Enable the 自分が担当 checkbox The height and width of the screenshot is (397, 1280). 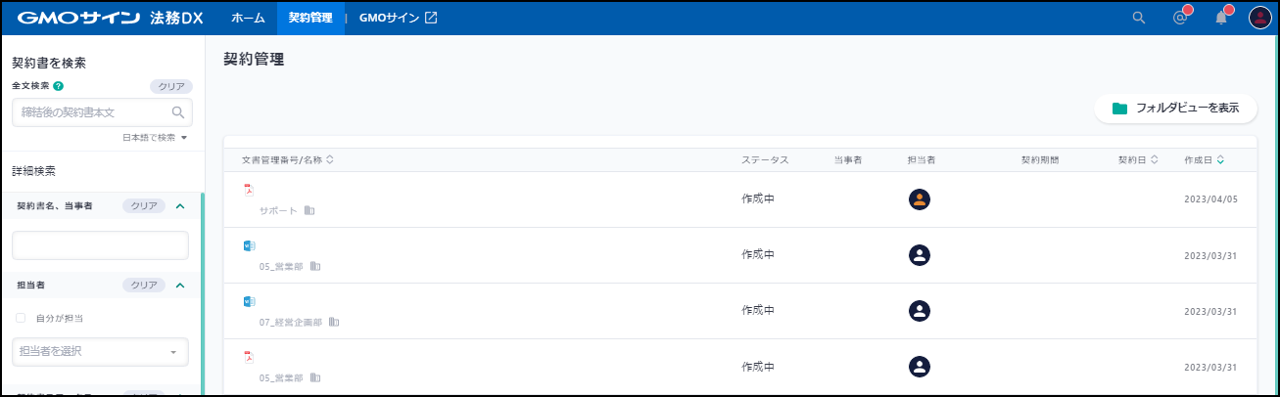coord(21,318)
